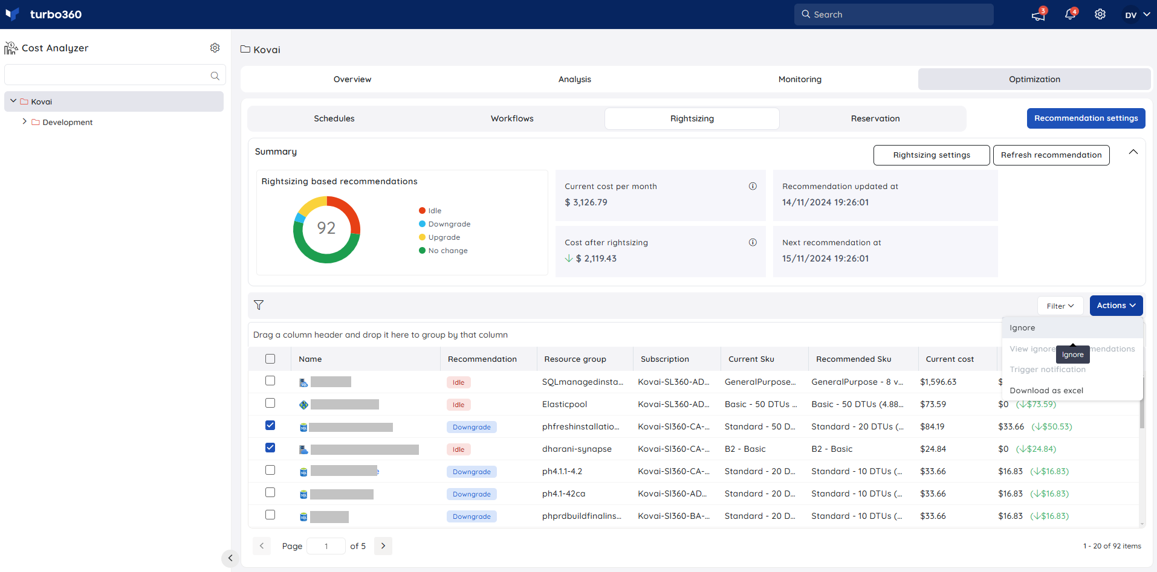
Task: Sort by the Recommendation column header
Action: click(x=482, y=359)
